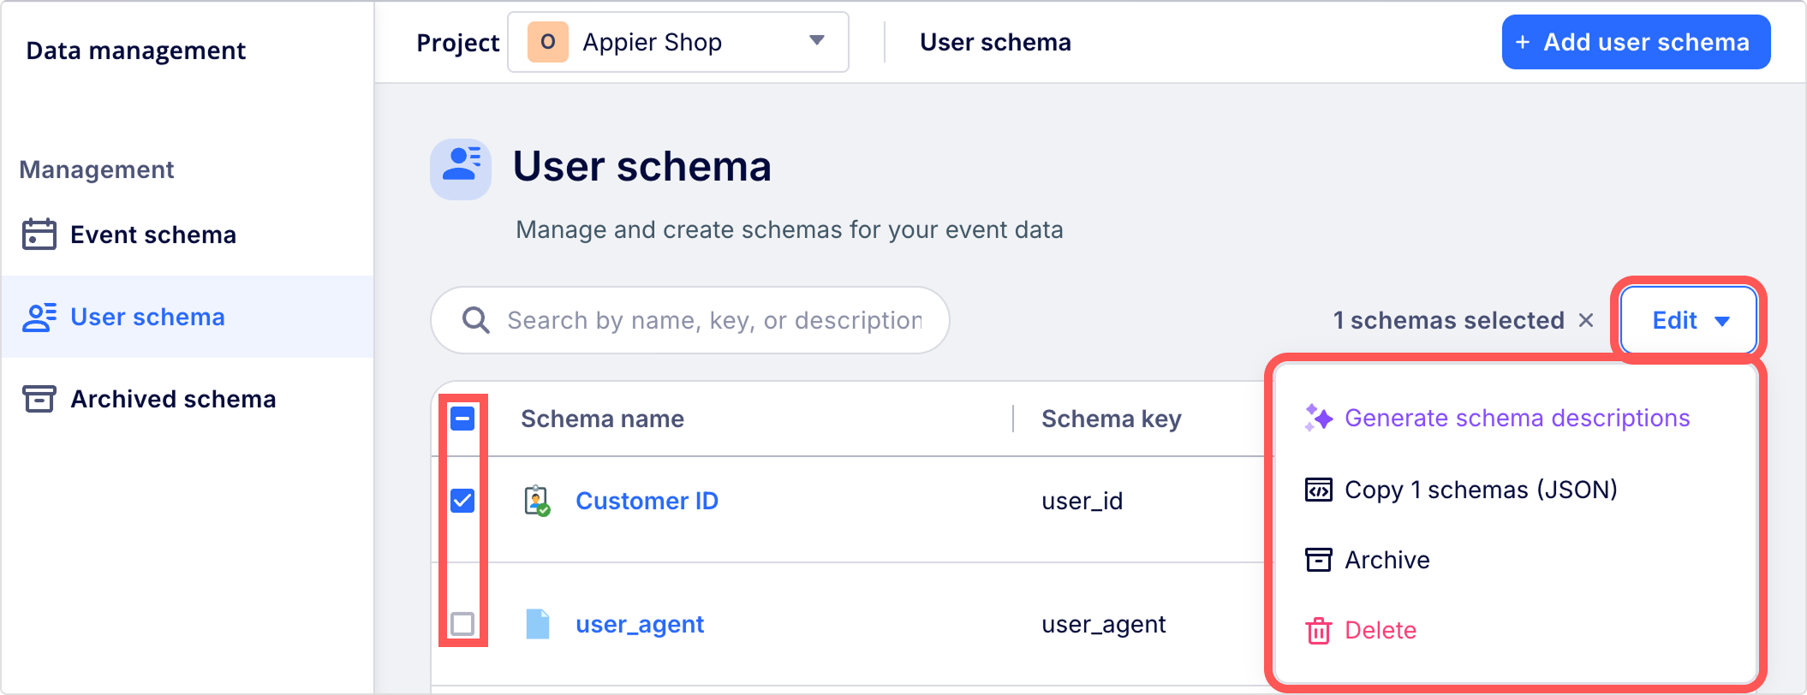Collapse the Edit dropdown button
Screen dimensions: 1807x695
pos(1688,320)
